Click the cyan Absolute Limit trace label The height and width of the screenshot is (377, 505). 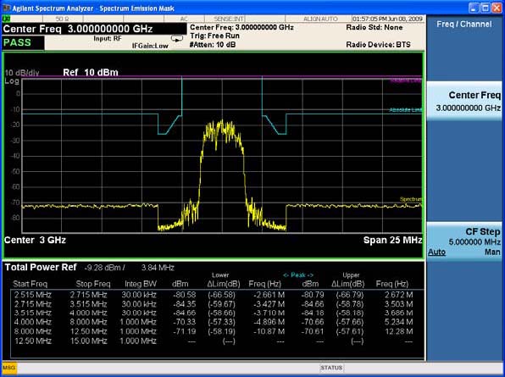point(406,110)
